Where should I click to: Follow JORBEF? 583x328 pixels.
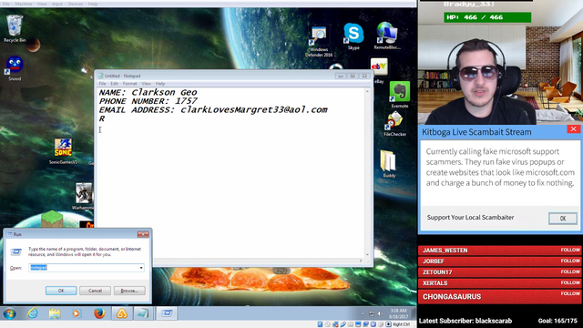(570, 261)
